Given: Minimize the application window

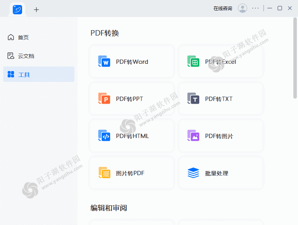Looking at the screenshot, I should pos(270,8).
